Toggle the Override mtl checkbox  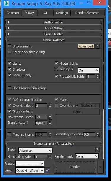point(56,106)
